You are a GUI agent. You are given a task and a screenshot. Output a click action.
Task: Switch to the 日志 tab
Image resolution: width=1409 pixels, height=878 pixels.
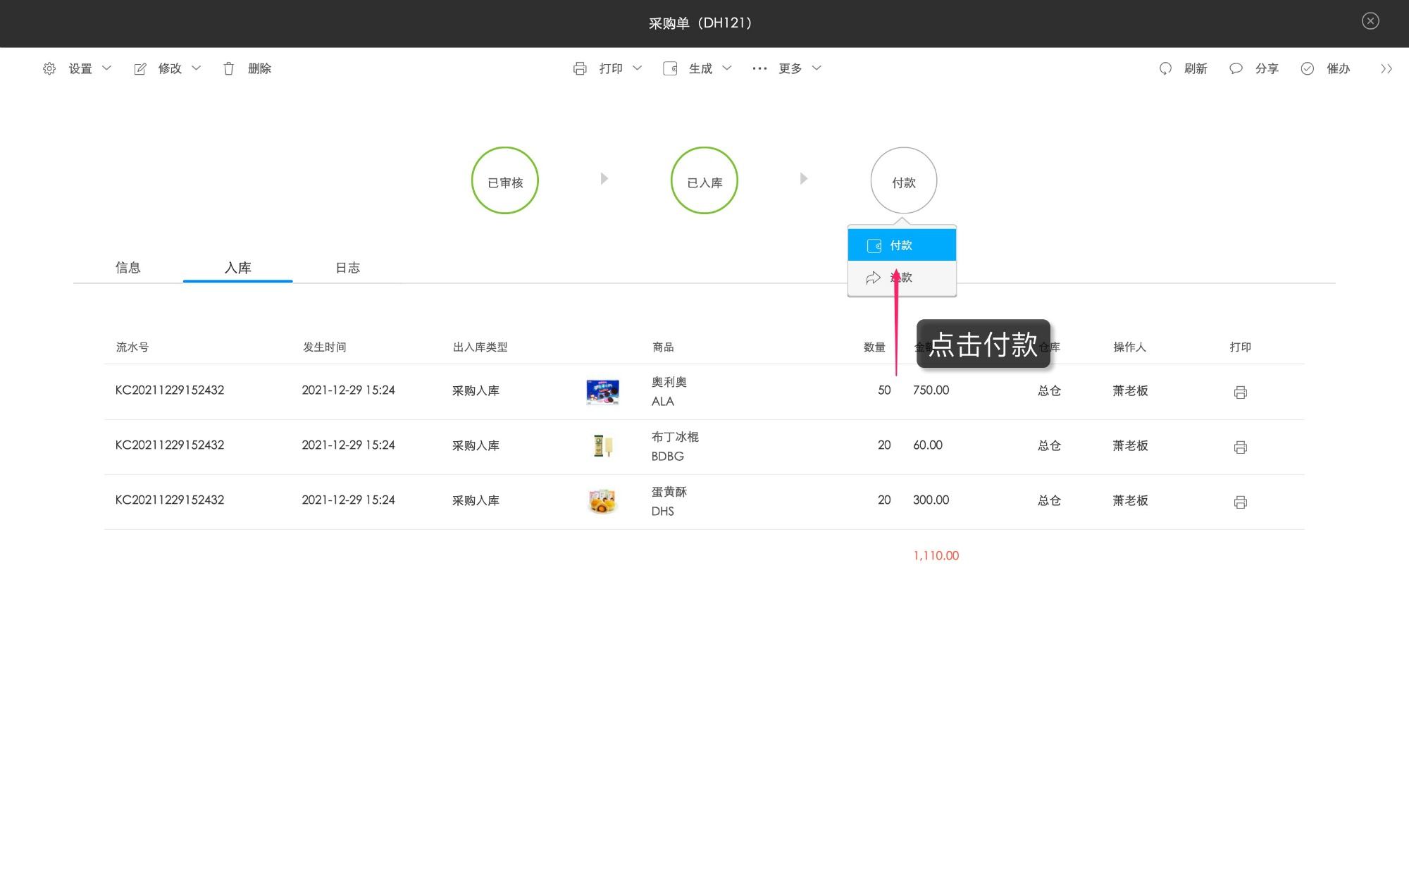[348, 268]
